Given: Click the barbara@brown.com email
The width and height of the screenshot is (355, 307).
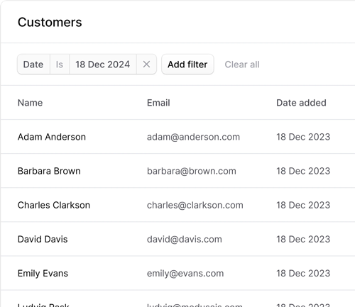Looking at the screenshot, I should pos(192,171).
